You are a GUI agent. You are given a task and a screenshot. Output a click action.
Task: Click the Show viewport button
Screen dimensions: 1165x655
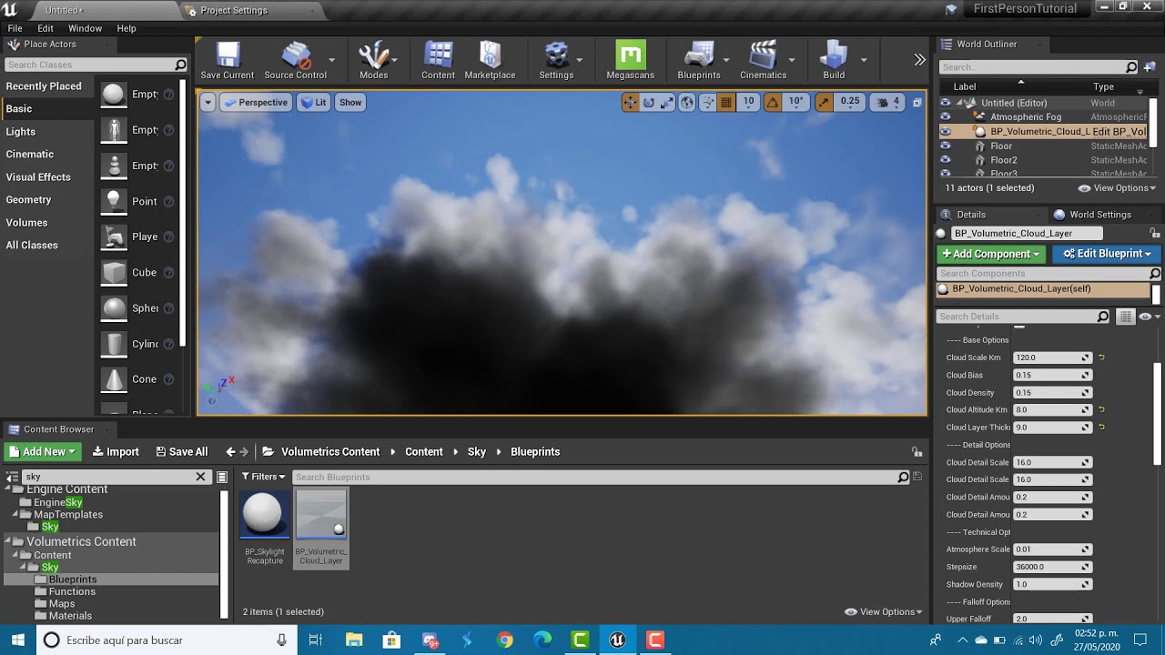(350, 102)
